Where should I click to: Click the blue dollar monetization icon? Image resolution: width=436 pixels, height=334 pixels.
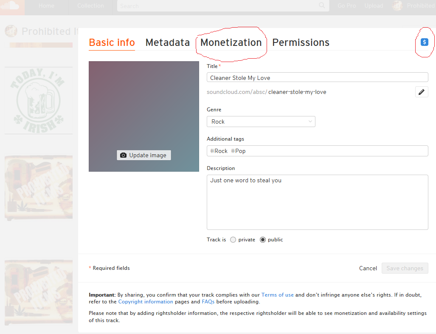click(425, 42)
